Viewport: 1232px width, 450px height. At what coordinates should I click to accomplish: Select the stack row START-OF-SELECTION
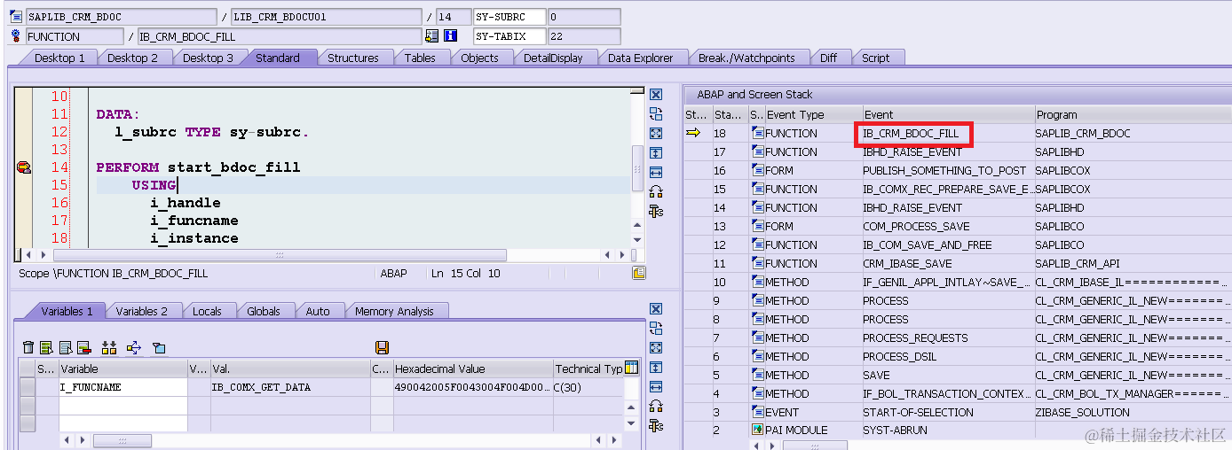[958, 412]
